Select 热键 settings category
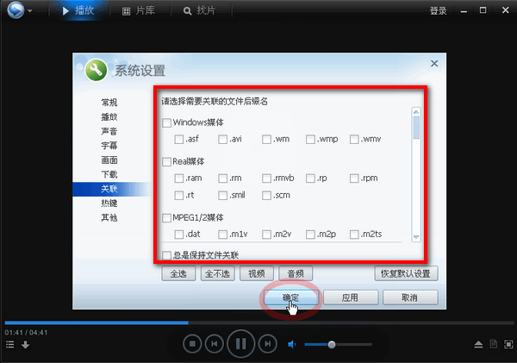The image size is (517, 363). (109, 203)
